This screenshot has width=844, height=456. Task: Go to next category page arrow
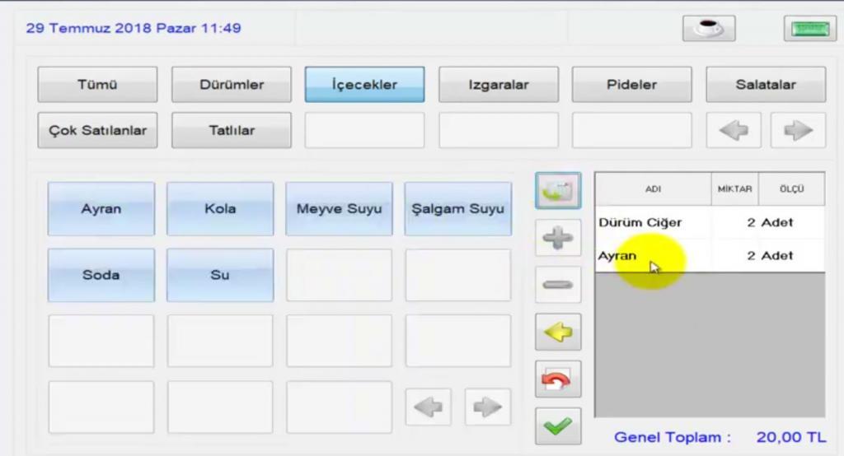pos(798,130)
